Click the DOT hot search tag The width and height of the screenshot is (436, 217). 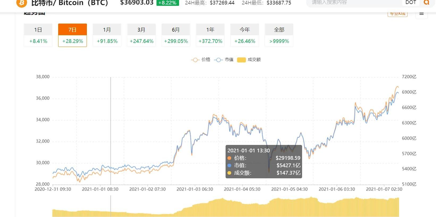point(410,2)
